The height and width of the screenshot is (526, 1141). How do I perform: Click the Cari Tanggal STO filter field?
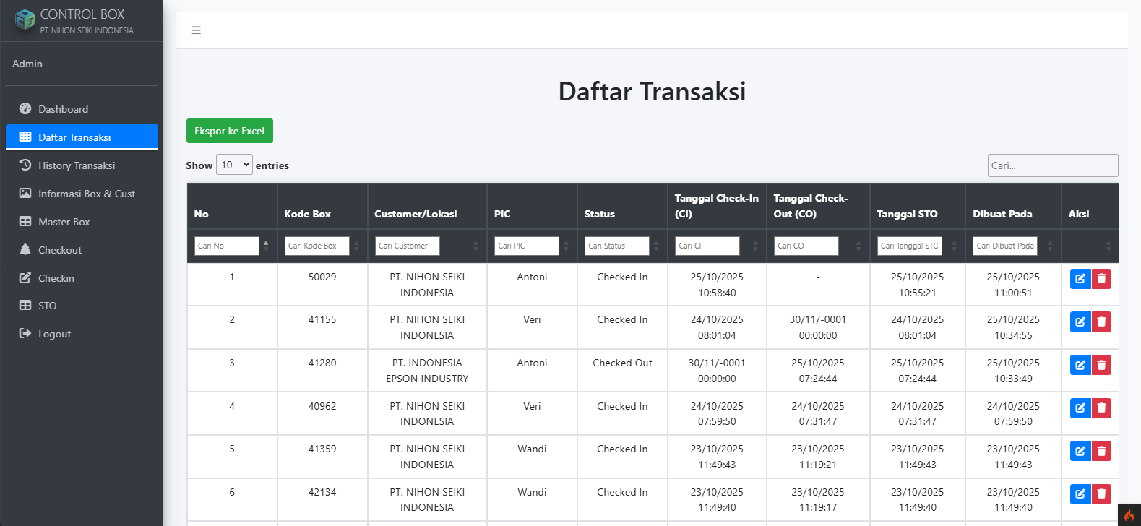tap(910, 246)
